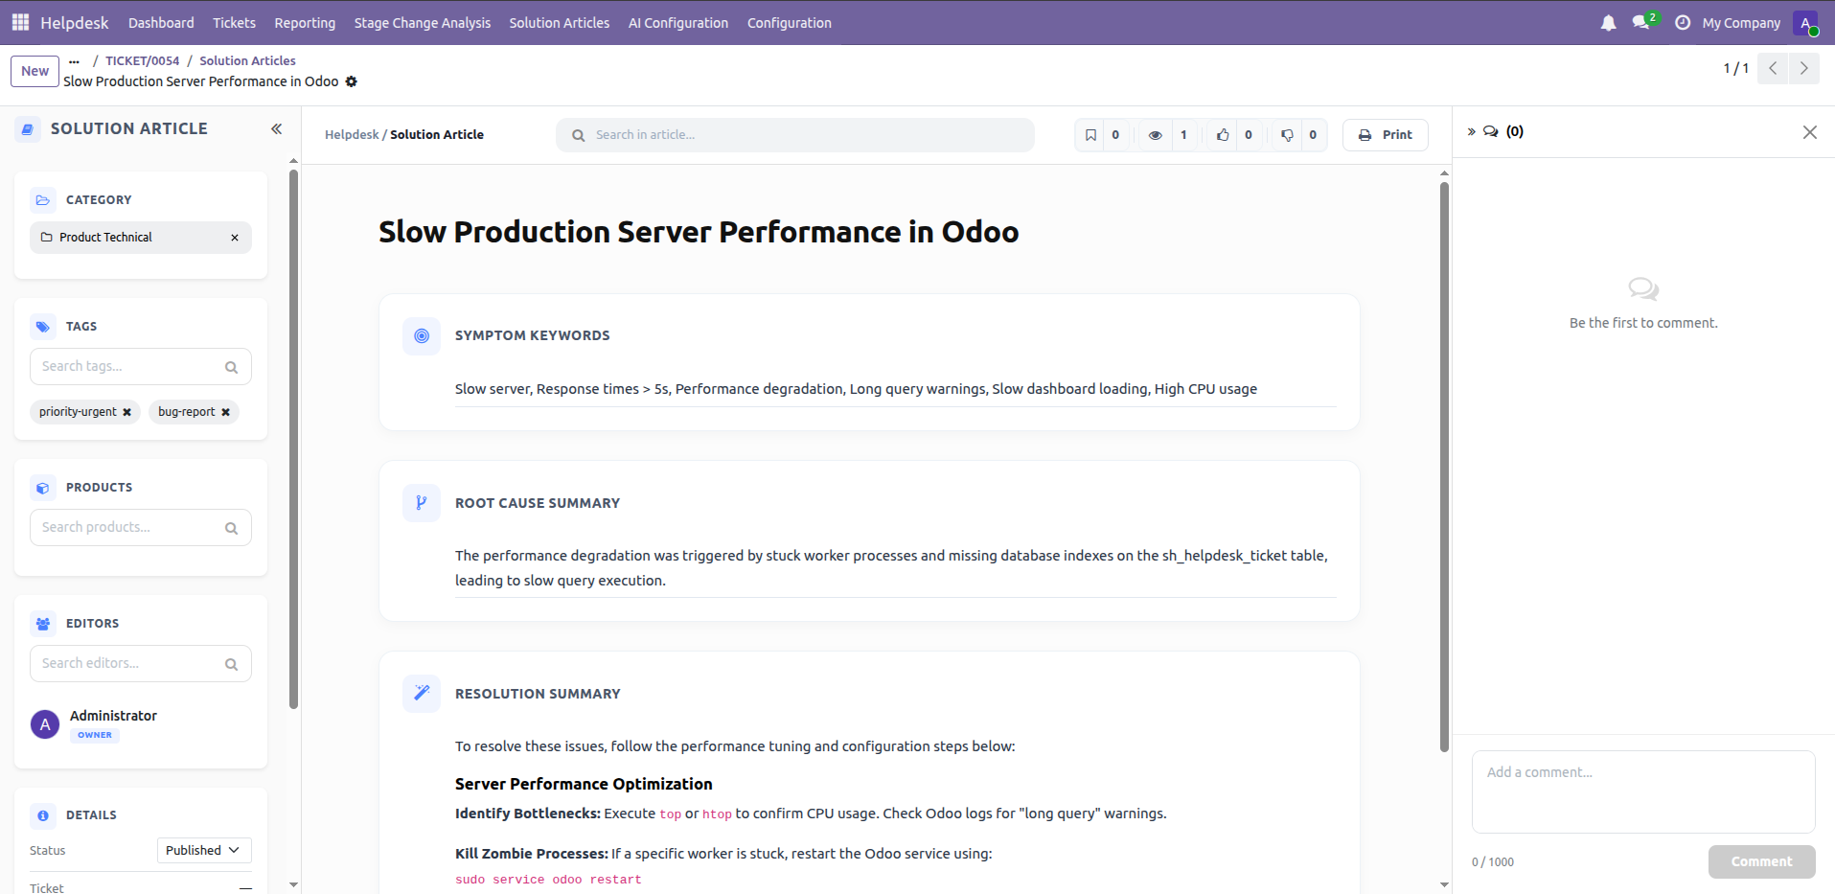Click the search icon in products field

pos(231,528)
